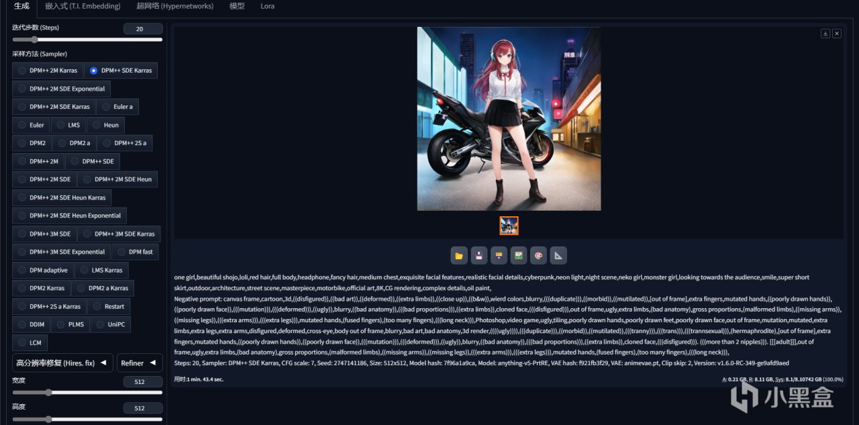Choose DPM++ 2M SDE Heun Karras sampler

click(x=62, y=197)
